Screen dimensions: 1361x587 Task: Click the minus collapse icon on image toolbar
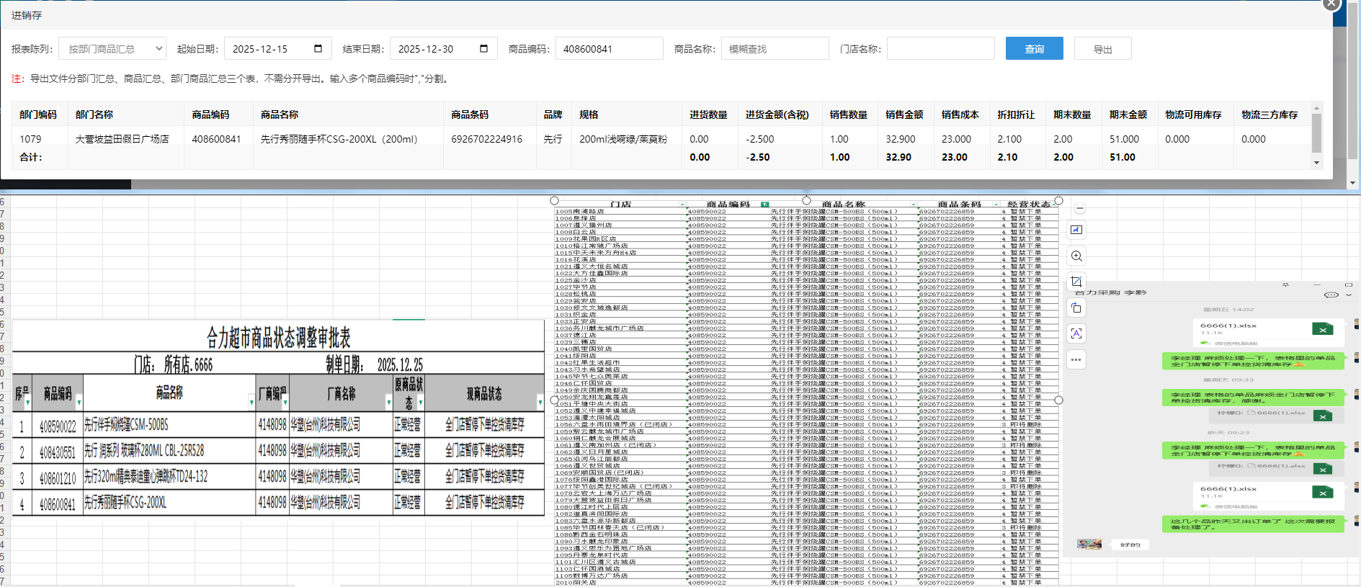1080,209
